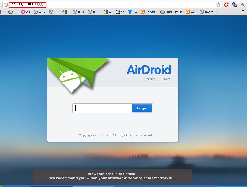
Task: Open the G bookmark
Action: click(x=66, y=12)
